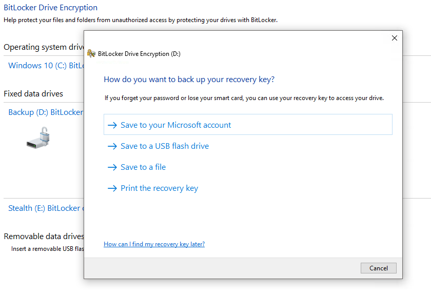
Task: Expand Backup (D:) BitLocker drive entry
Action: (46, 112)
